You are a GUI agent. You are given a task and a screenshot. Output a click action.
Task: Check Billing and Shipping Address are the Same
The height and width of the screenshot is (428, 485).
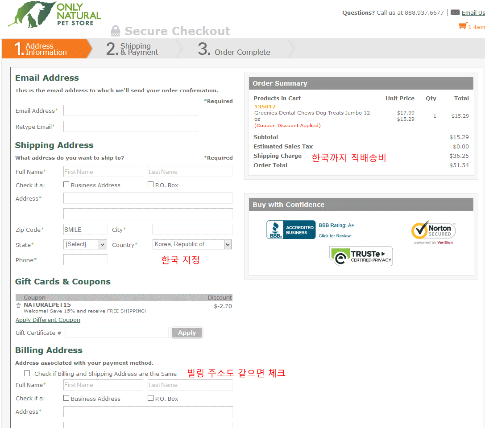[27, 374]
